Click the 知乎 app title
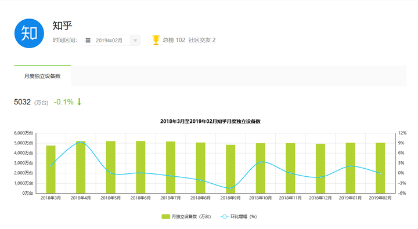Image resolution: width=418 pixels, height=229 pixels. pyautogui.click(x=62, y=26)
